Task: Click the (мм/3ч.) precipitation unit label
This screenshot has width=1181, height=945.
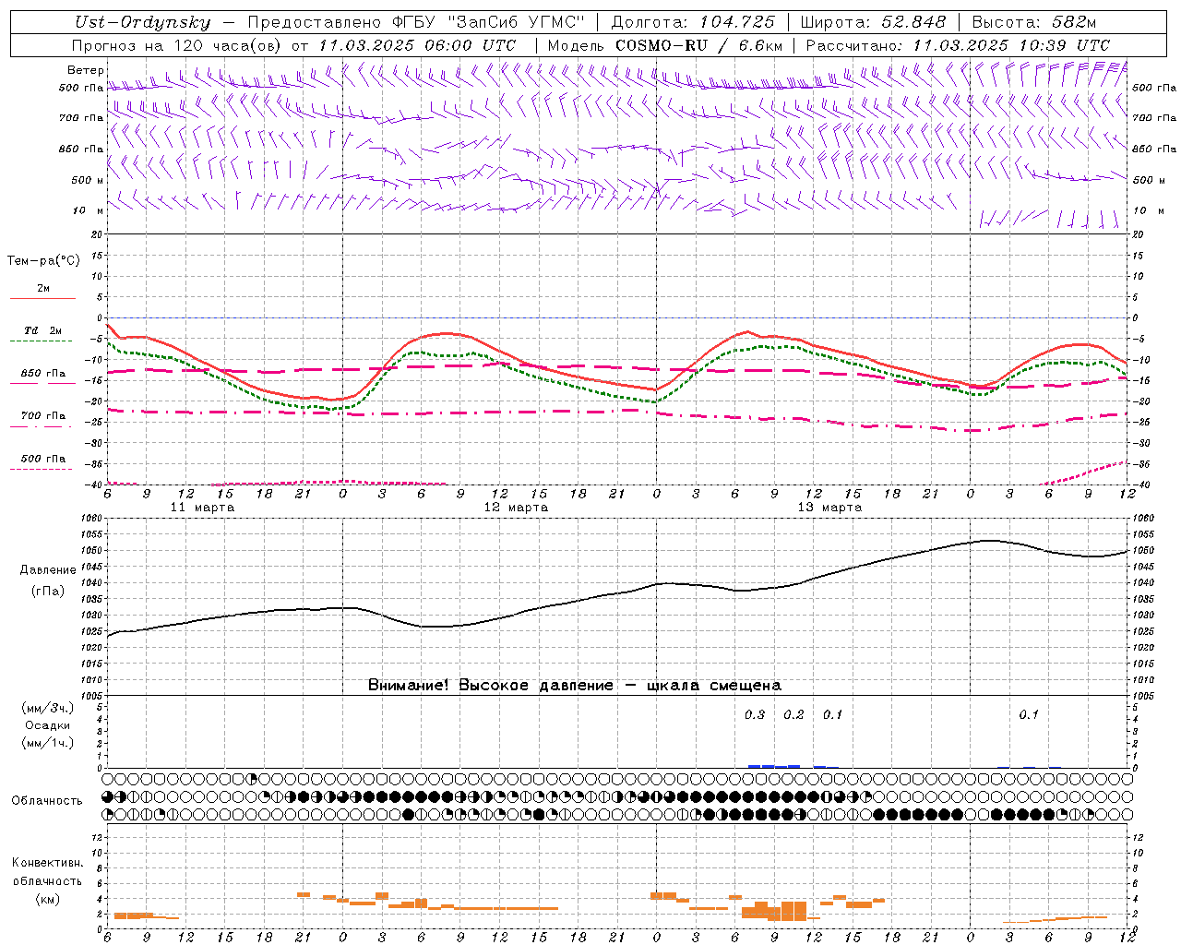Action: (x=48, y=708)
